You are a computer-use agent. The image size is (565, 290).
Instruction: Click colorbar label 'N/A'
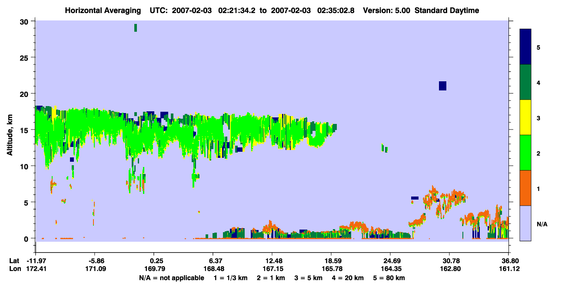pos(542,224)
